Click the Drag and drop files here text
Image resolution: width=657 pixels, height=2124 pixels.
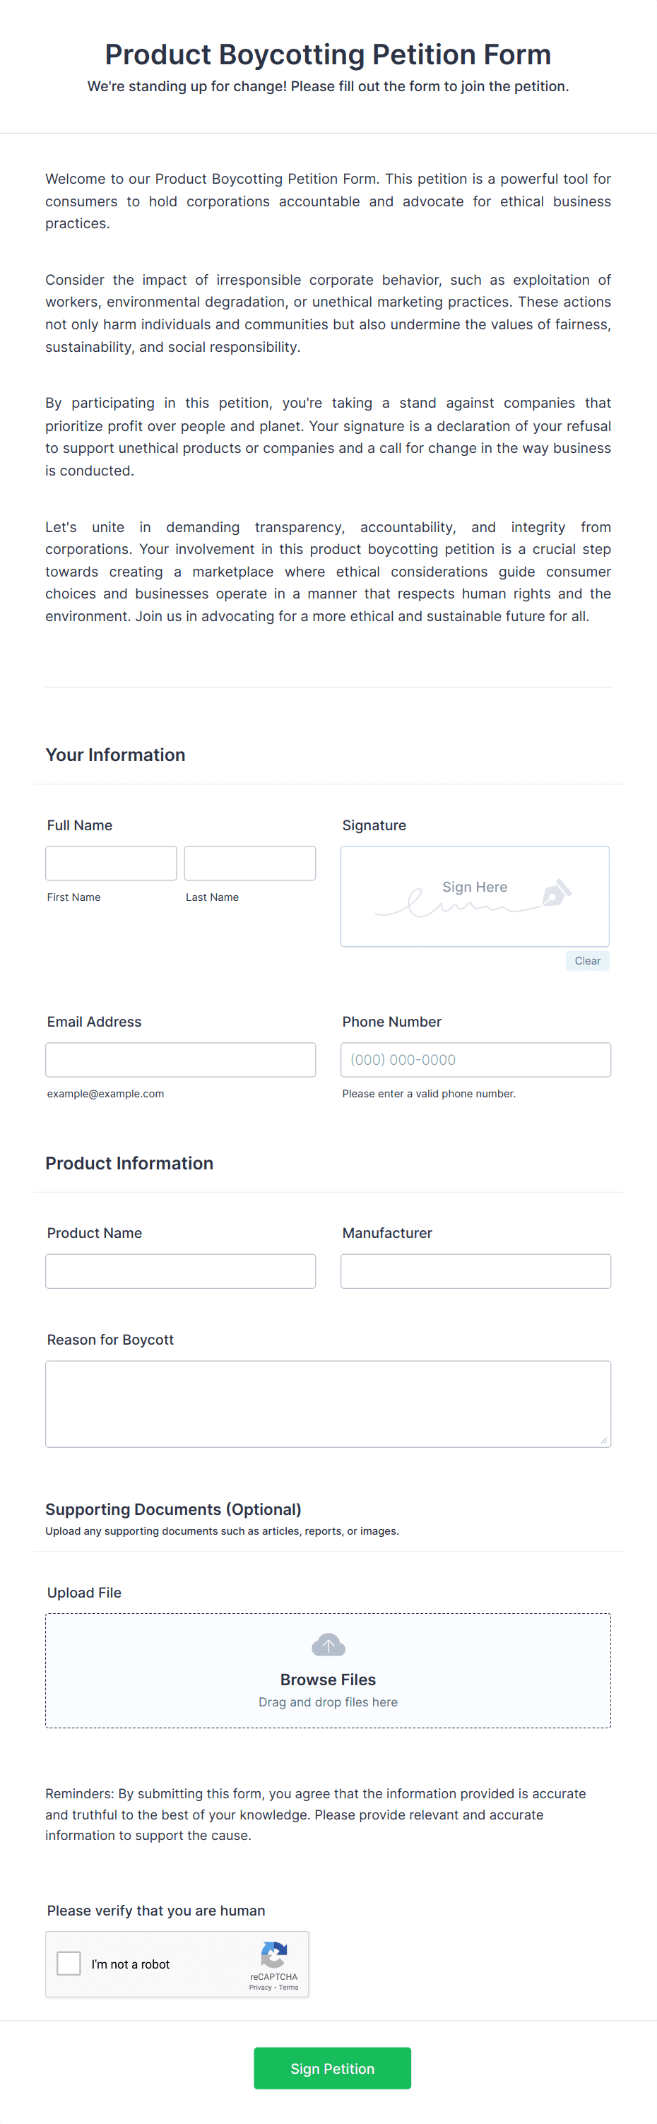(328, 1702)
